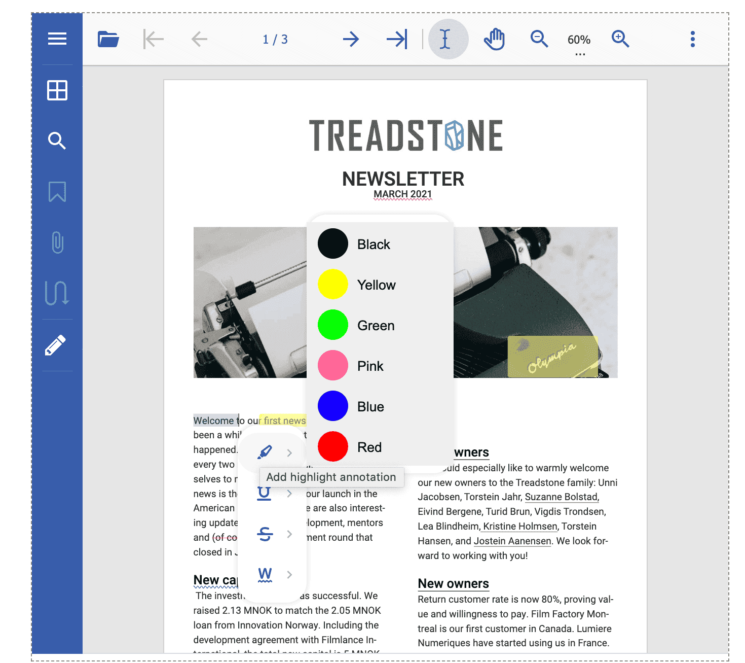
Task: Click the strikethrough annotation icon
Action: (x=265, y=534)
